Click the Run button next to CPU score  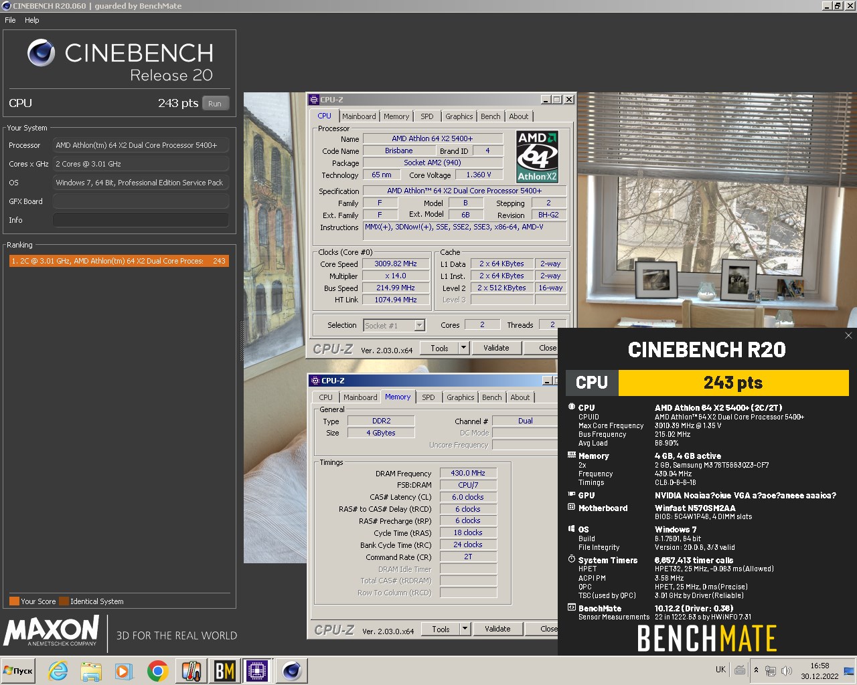coord(215,104)
